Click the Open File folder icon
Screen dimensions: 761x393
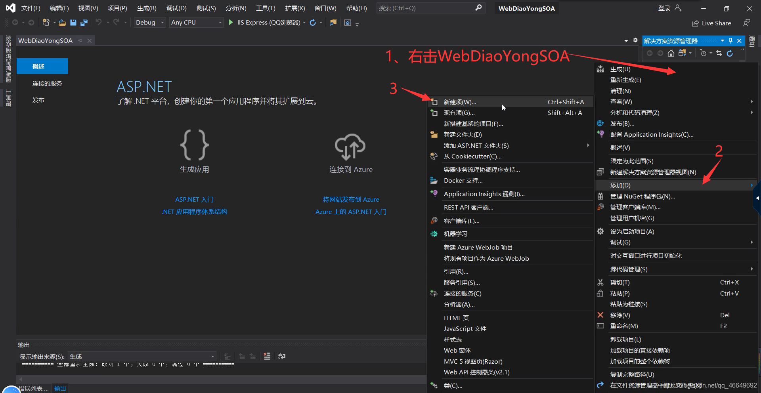[62, 23]
